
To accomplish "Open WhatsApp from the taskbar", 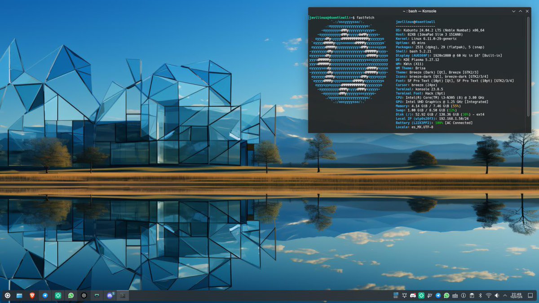I will pos(71,295).
